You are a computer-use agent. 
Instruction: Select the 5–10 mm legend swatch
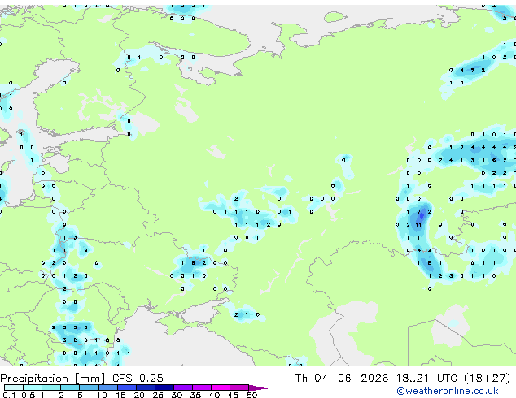click(89, 387)
